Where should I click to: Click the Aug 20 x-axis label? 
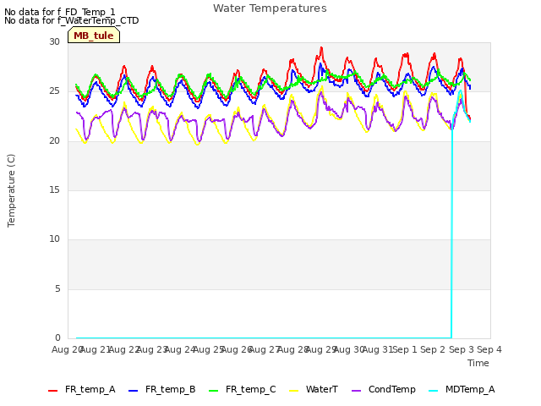[x=67, y=349]
